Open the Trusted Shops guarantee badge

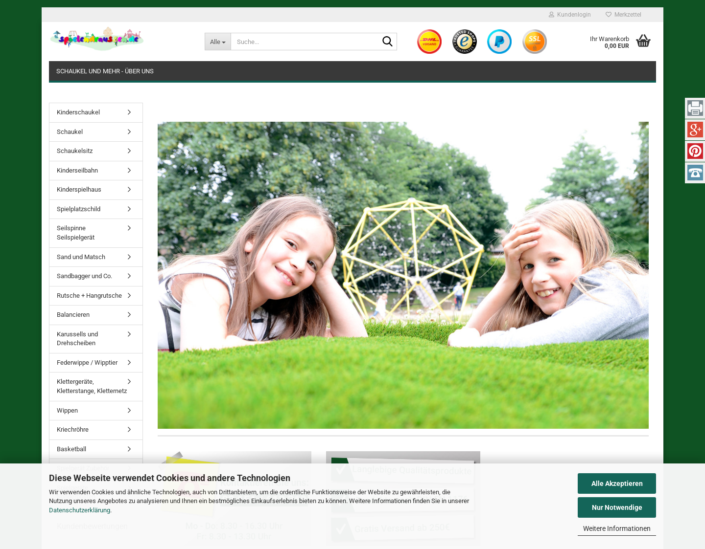[465, 42]
